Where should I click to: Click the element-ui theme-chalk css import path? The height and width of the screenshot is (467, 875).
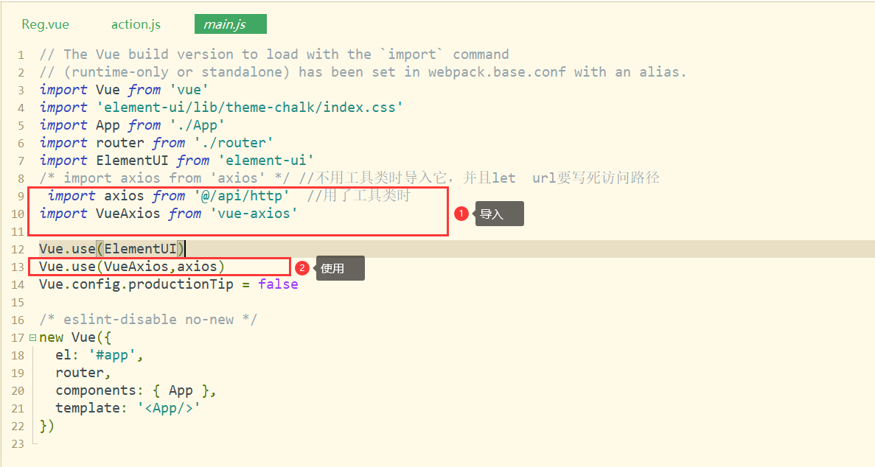coord(249,108)
